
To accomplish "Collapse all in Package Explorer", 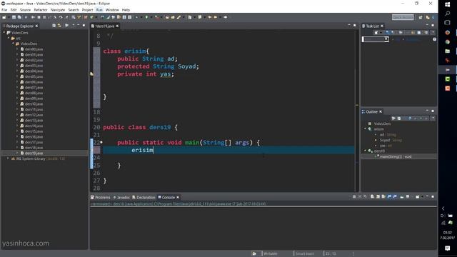I will 54,26.
